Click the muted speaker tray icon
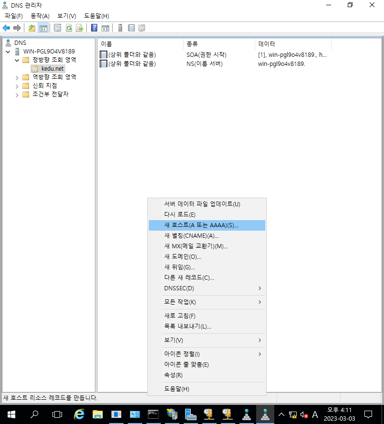 pos(304,414)
